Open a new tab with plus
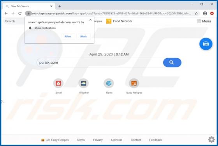The image size is (218, 146). (x=60, y=6)
